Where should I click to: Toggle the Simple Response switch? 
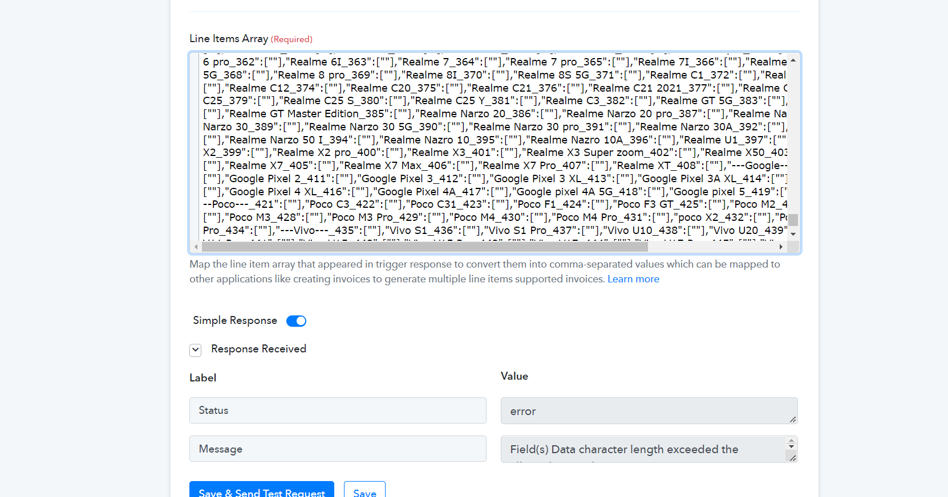[x=296, y=321]
